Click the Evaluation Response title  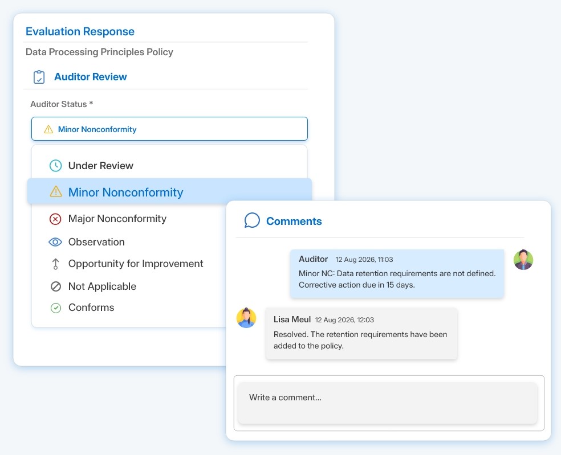click(x=80, y=31)
